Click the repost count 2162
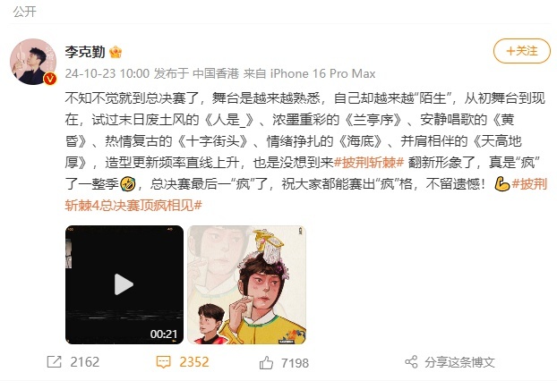 click(84, 362)
